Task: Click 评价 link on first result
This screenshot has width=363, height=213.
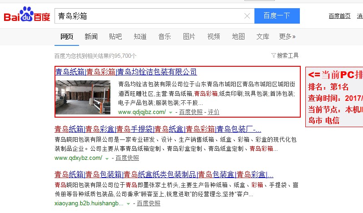Action: (214, 112)
